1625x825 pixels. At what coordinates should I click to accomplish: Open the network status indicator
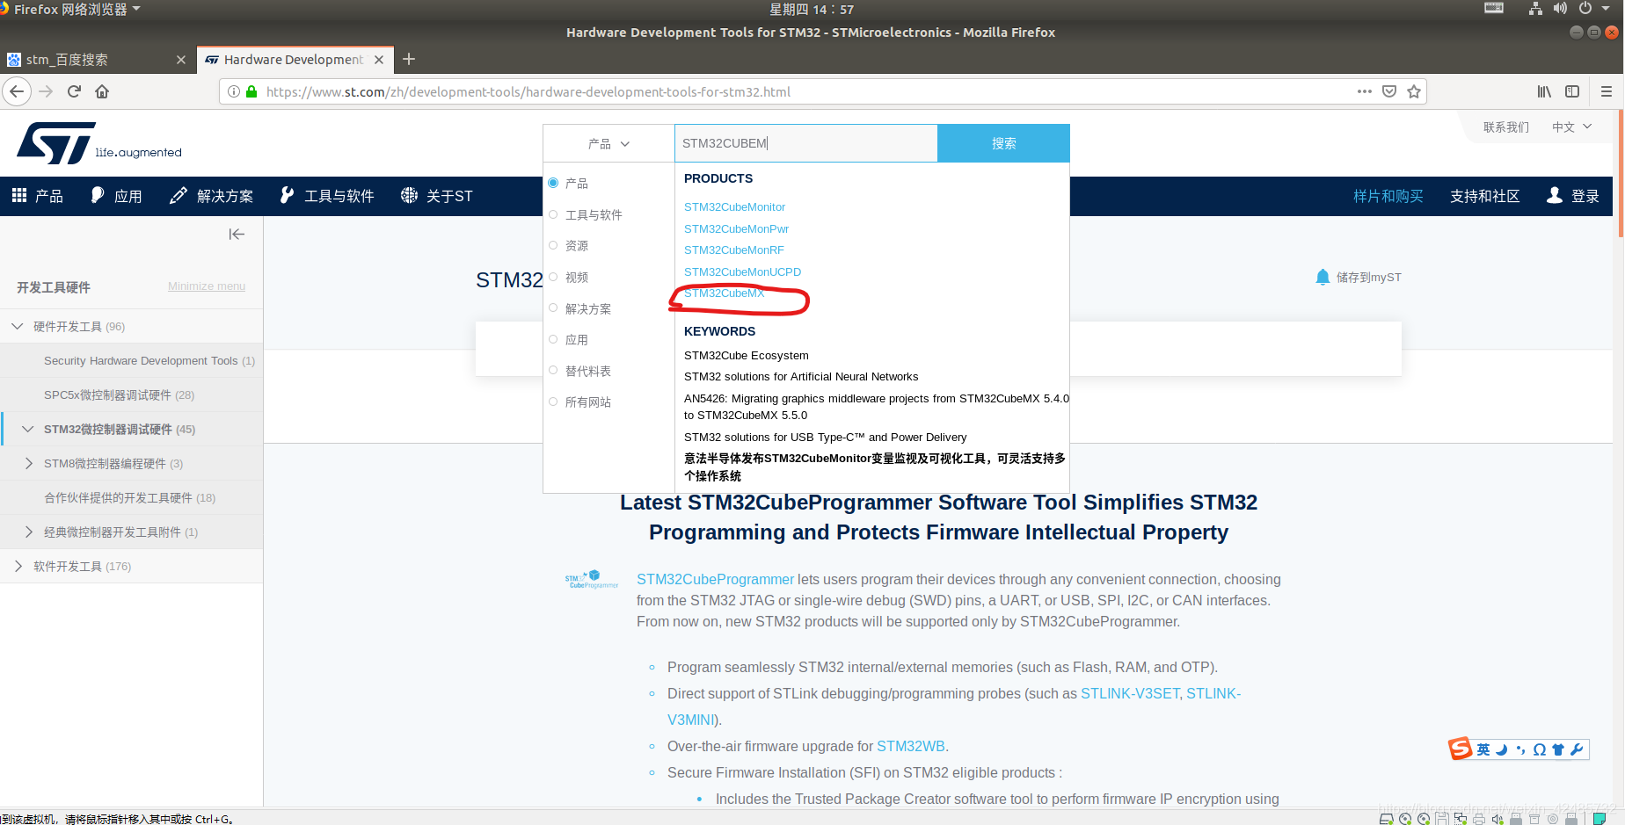pyautogui.click(x=1535, y=9)
